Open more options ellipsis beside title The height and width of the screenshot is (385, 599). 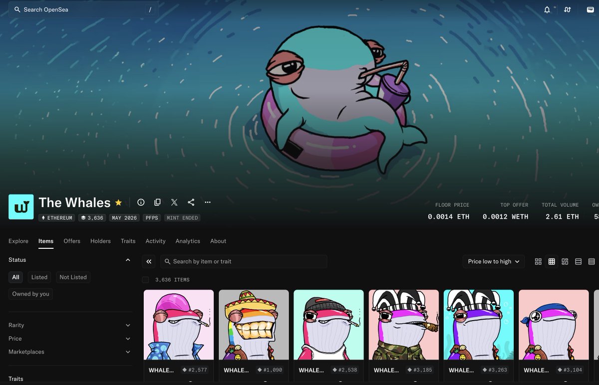click(x=208, y=202)
